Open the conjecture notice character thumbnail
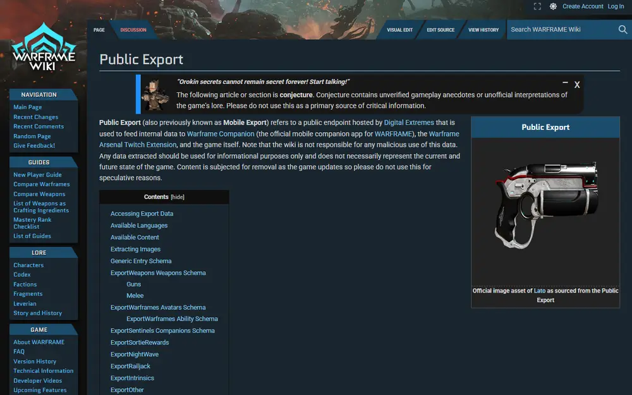This screenshot has height=395, width=632. 155,95
